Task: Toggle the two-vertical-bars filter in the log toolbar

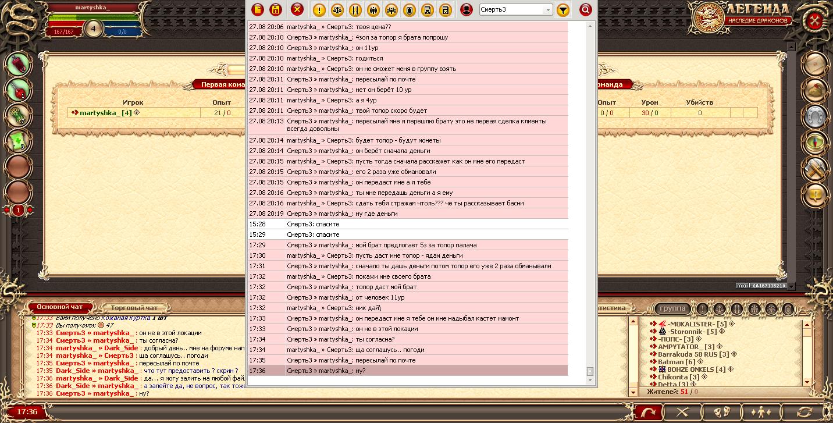Action: click(x=355, y=9)
